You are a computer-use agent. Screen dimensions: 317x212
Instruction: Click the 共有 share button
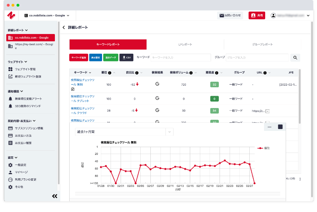257,15
